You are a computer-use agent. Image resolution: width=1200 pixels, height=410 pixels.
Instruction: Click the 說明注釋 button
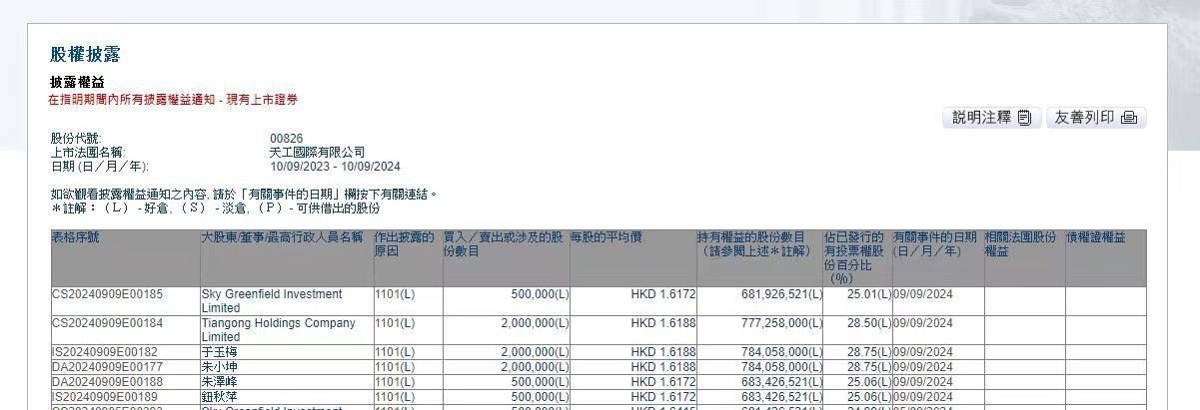point(991,118)
